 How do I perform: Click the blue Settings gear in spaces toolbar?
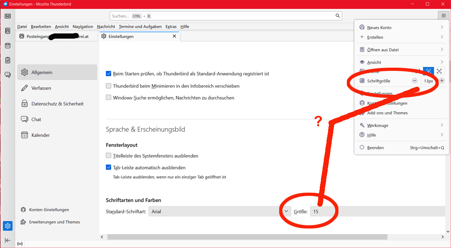click(x=8, y=226)
